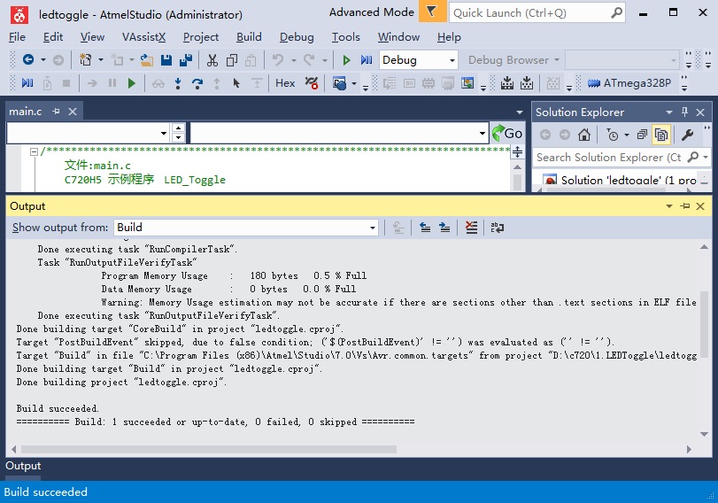Toggle auto-hide pin on Solution Explorer
Viewport: 718px width, 503px height.
pos(684,112)
